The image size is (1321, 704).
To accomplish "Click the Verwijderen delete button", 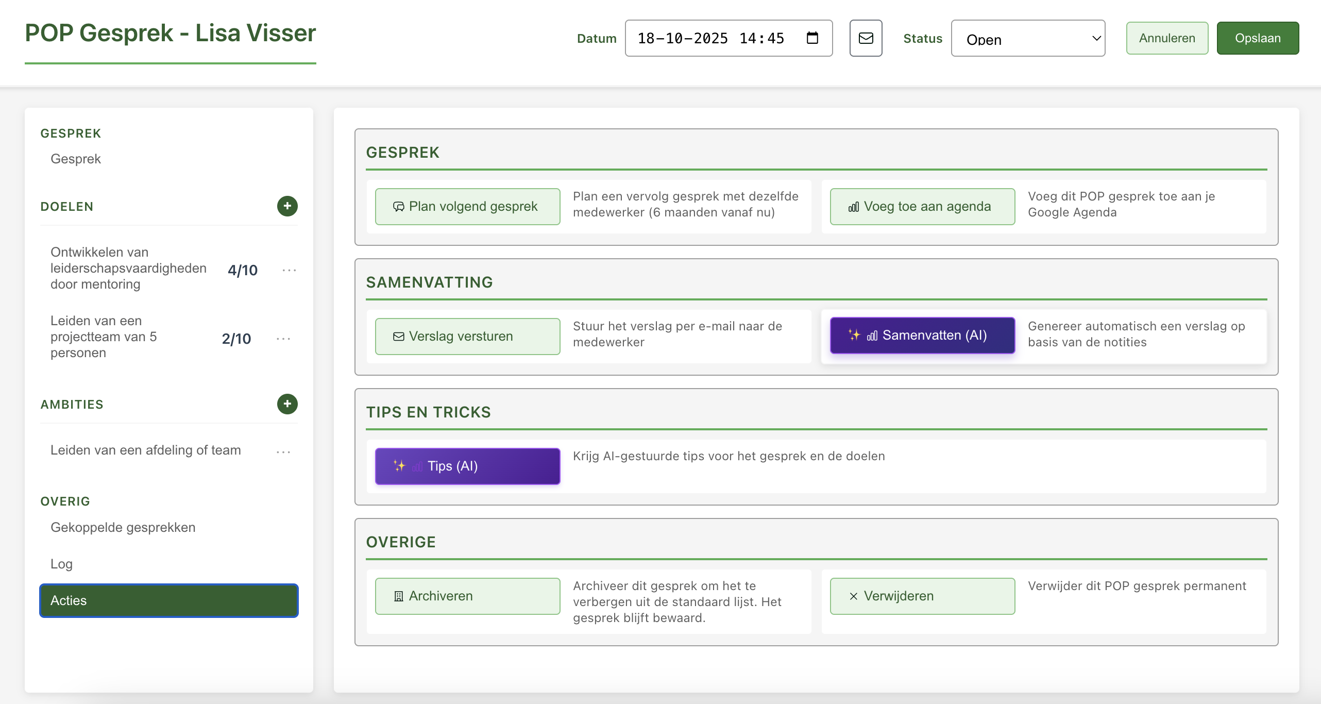I will 922,596.
